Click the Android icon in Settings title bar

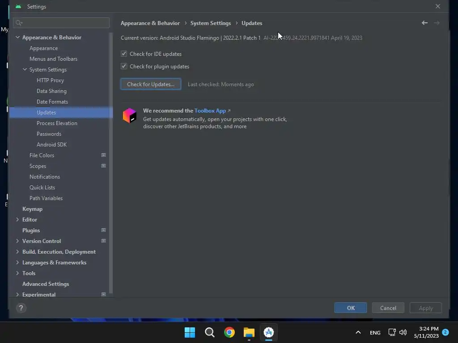pyautogui.click(x=18, y=6)
